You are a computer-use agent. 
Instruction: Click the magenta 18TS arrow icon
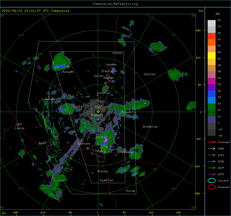[x=211, y=174]
